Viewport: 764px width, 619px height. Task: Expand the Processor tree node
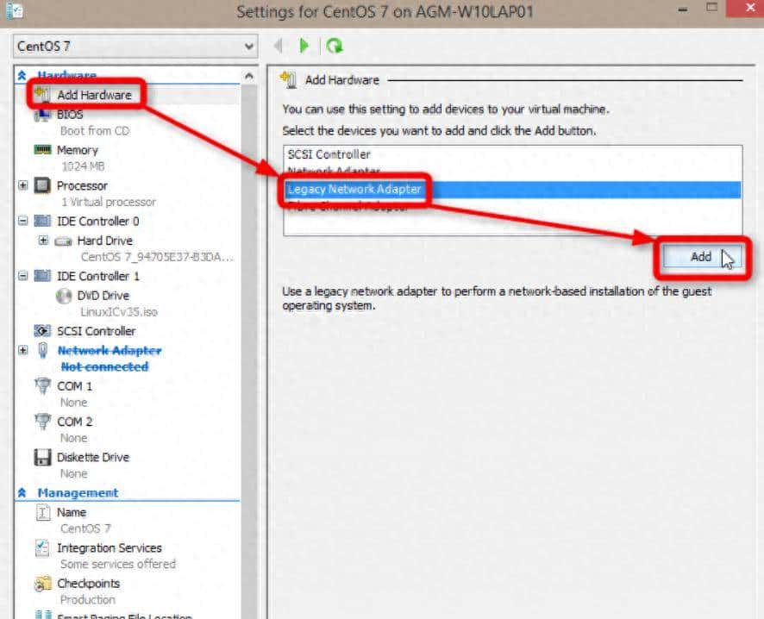[23, 185]
